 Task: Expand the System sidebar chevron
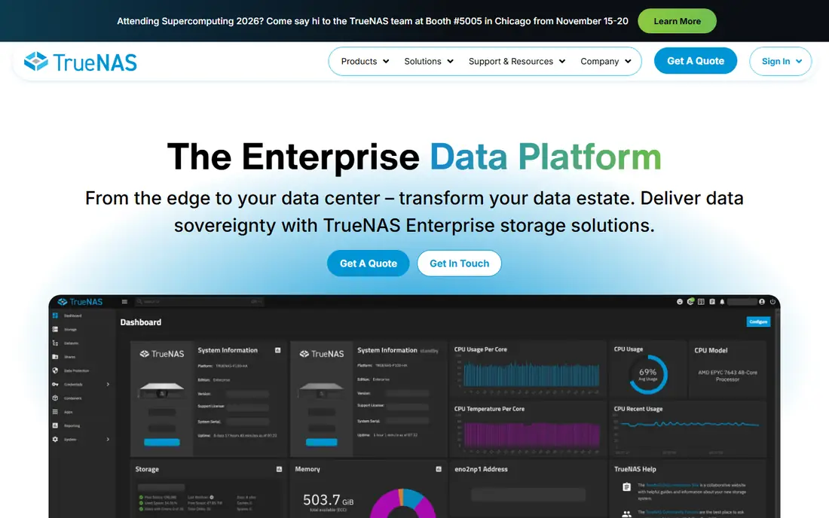(x=108, y=440)
